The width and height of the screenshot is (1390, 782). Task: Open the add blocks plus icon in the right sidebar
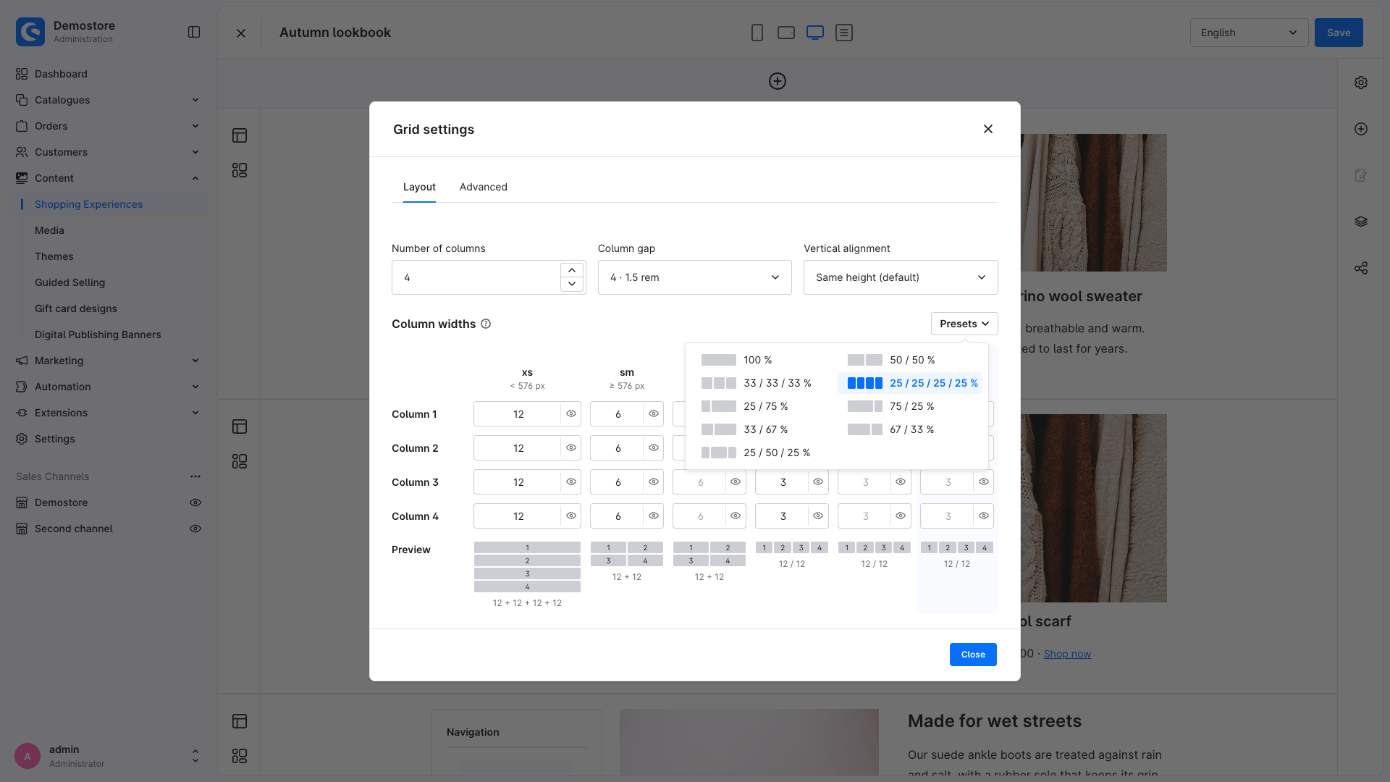point(1361,129)
